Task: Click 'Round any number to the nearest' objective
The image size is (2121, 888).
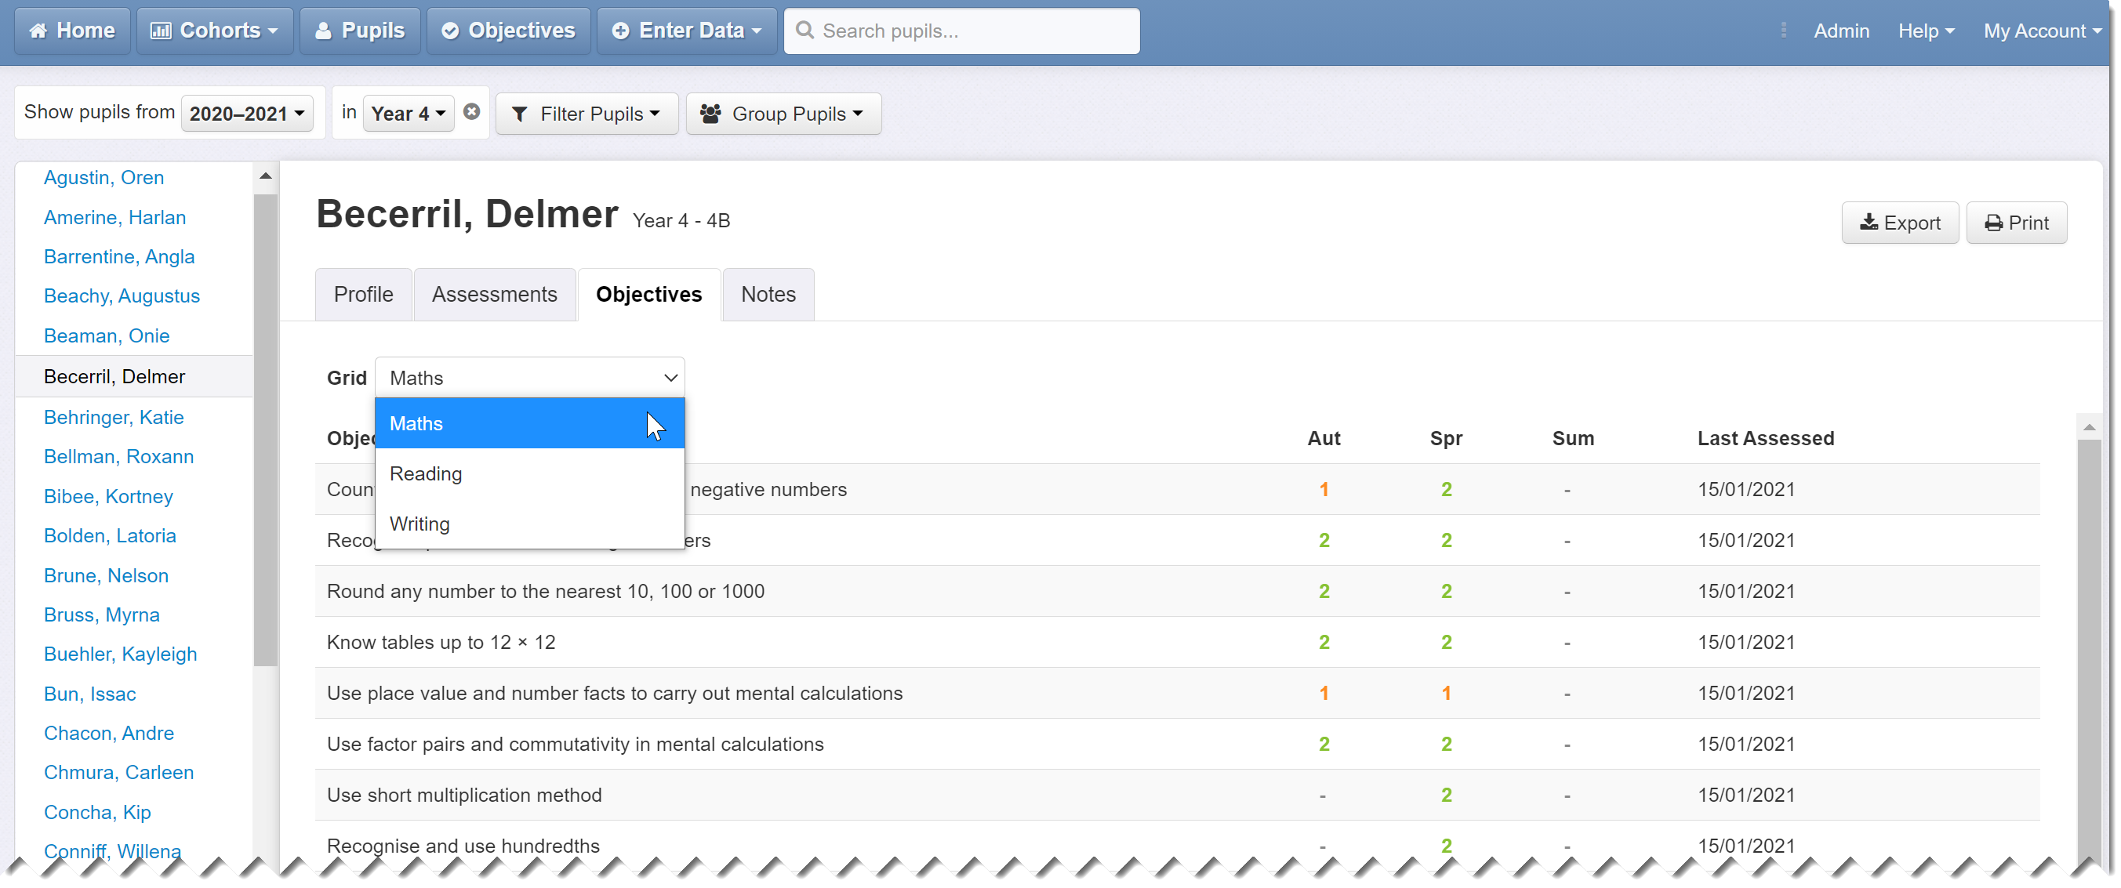Action: (545, 591)
